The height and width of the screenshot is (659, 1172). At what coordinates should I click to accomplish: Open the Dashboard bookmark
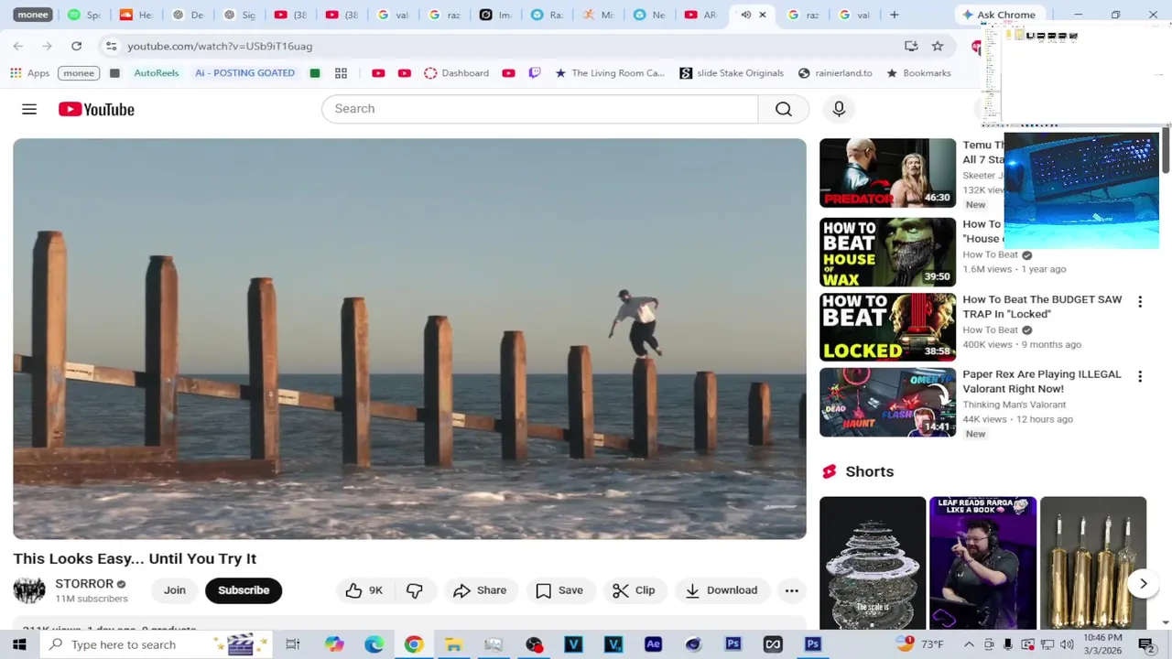pyautogui.click(x=456, y=73)
